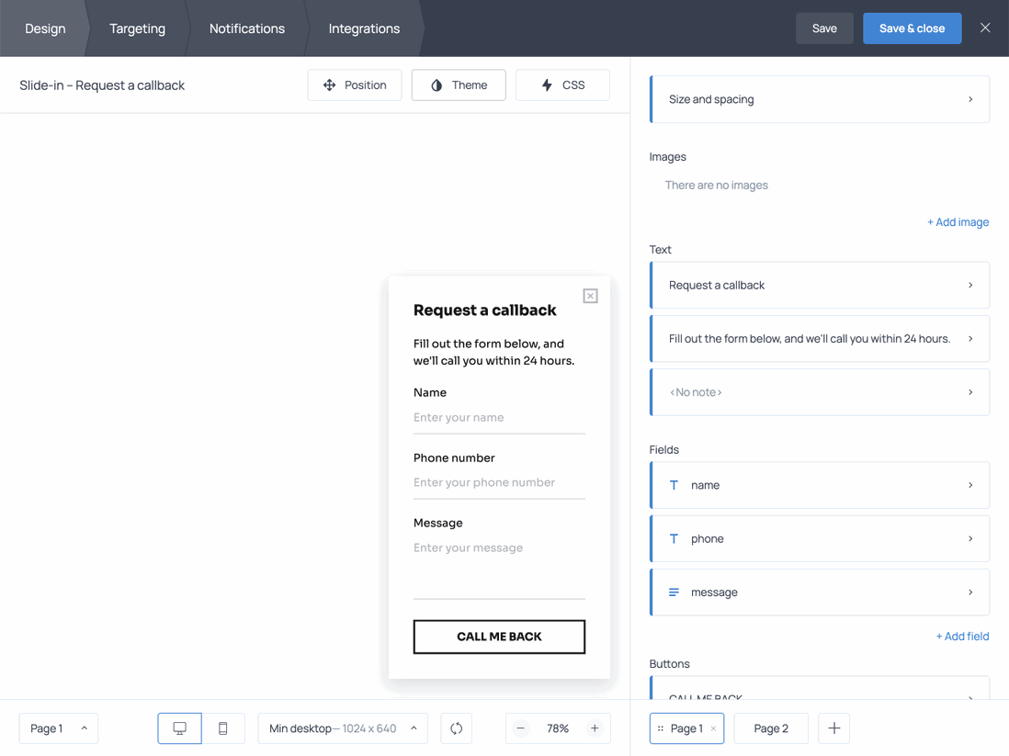The height and width of the screenshot is (756, 1009).
Task: Click the textarea icon on the message field
Action: (675, 592)
